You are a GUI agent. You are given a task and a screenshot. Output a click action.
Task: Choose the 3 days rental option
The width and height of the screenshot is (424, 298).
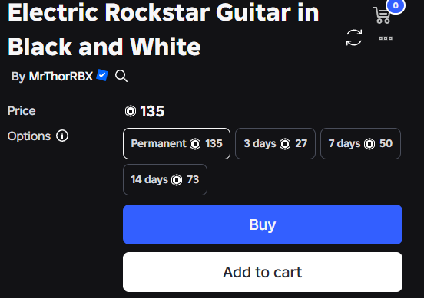(275, 143)
